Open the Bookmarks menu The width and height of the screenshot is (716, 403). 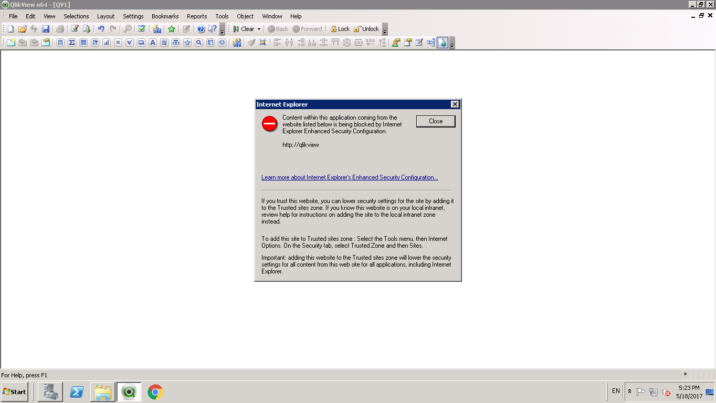pos(165,16)
